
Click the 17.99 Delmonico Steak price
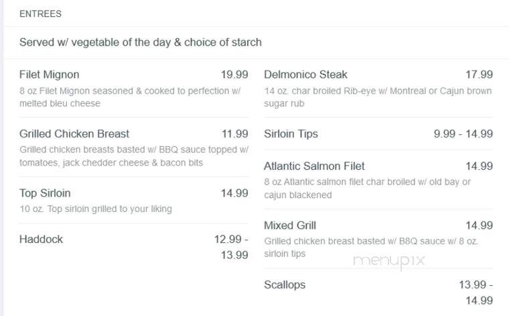pyautogui.click(x=480, y=74)
